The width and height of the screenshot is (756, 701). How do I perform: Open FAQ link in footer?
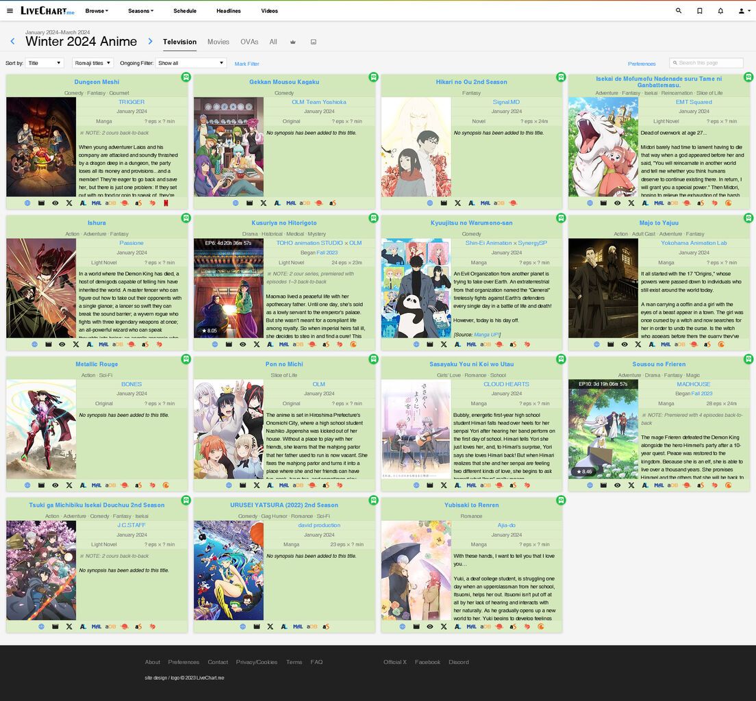[x=316, y=662]
